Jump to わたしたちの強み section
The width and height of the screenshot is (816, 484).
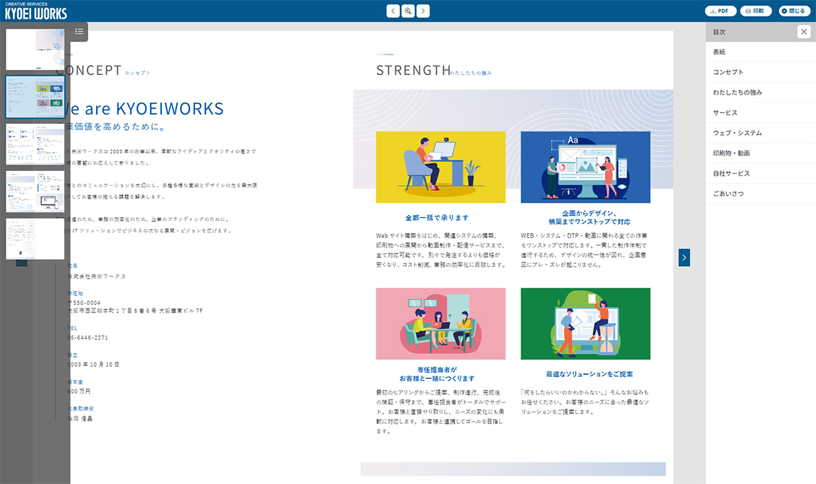(x=761, y=93)
